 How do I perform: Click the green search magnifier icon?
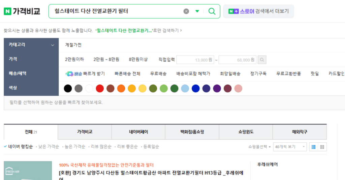pos(212,11)
